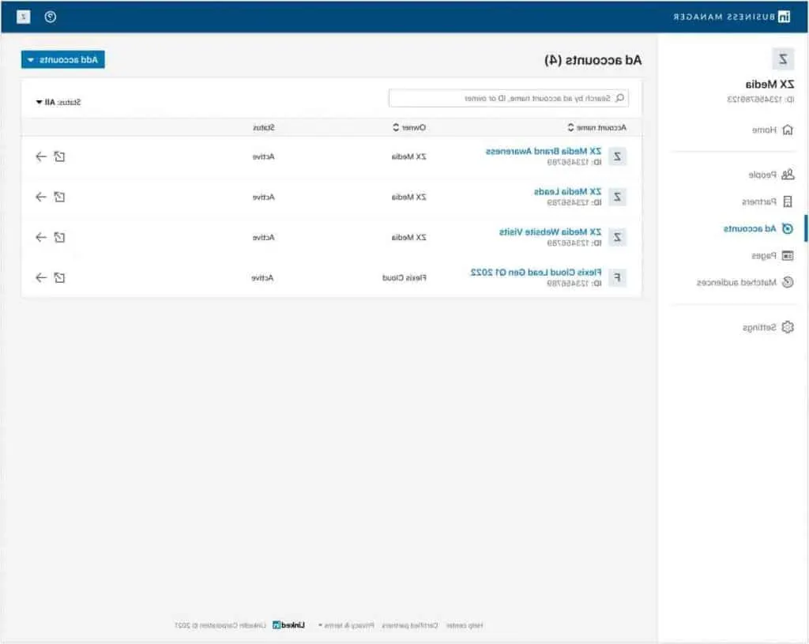Click the LinkedIn logo beside Business Manager
This screenshot has height=644, width=809.
click(785, 17)
